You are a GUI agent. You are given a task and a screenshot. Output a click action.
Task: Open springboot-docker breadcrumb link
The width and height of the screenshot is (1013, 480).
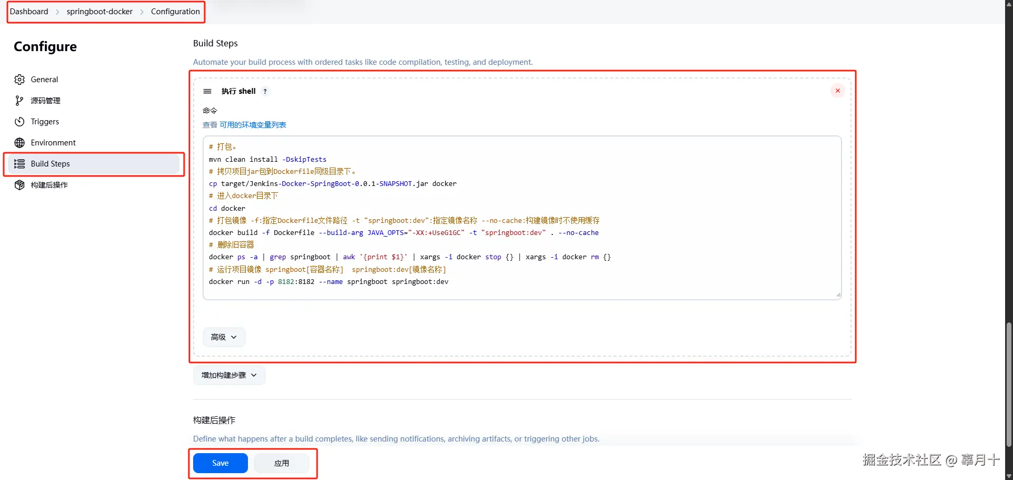(x=100, y=12)
